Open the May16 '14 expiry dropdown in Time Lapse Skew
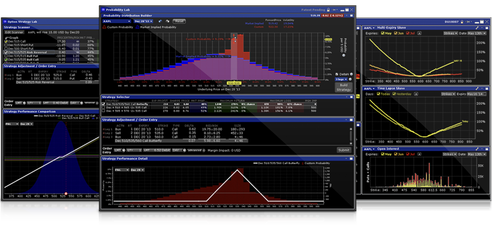 (x=477, y=94)
